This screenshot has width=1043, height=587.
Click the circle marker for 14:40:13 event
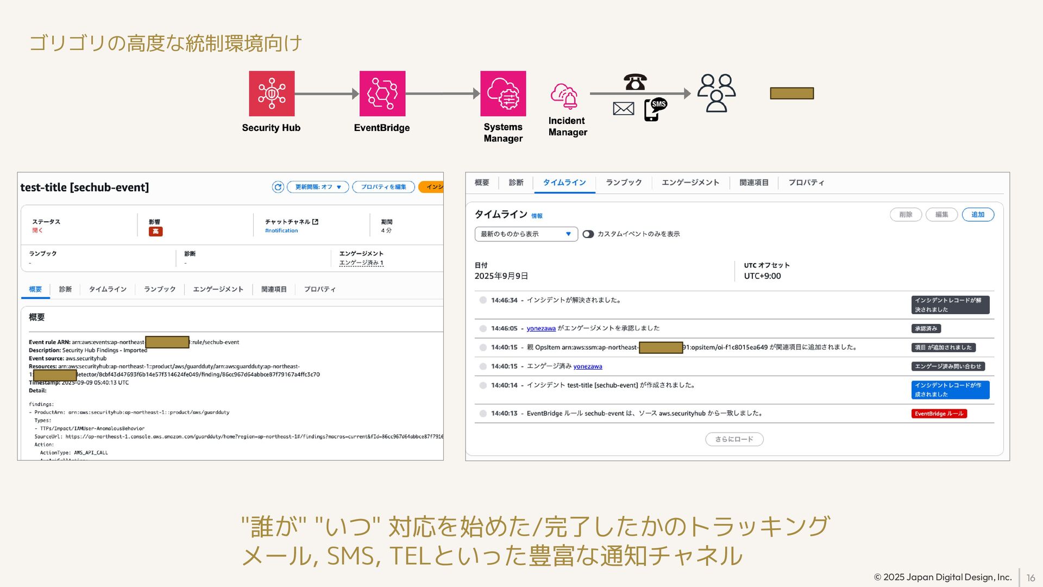point(483,414)
